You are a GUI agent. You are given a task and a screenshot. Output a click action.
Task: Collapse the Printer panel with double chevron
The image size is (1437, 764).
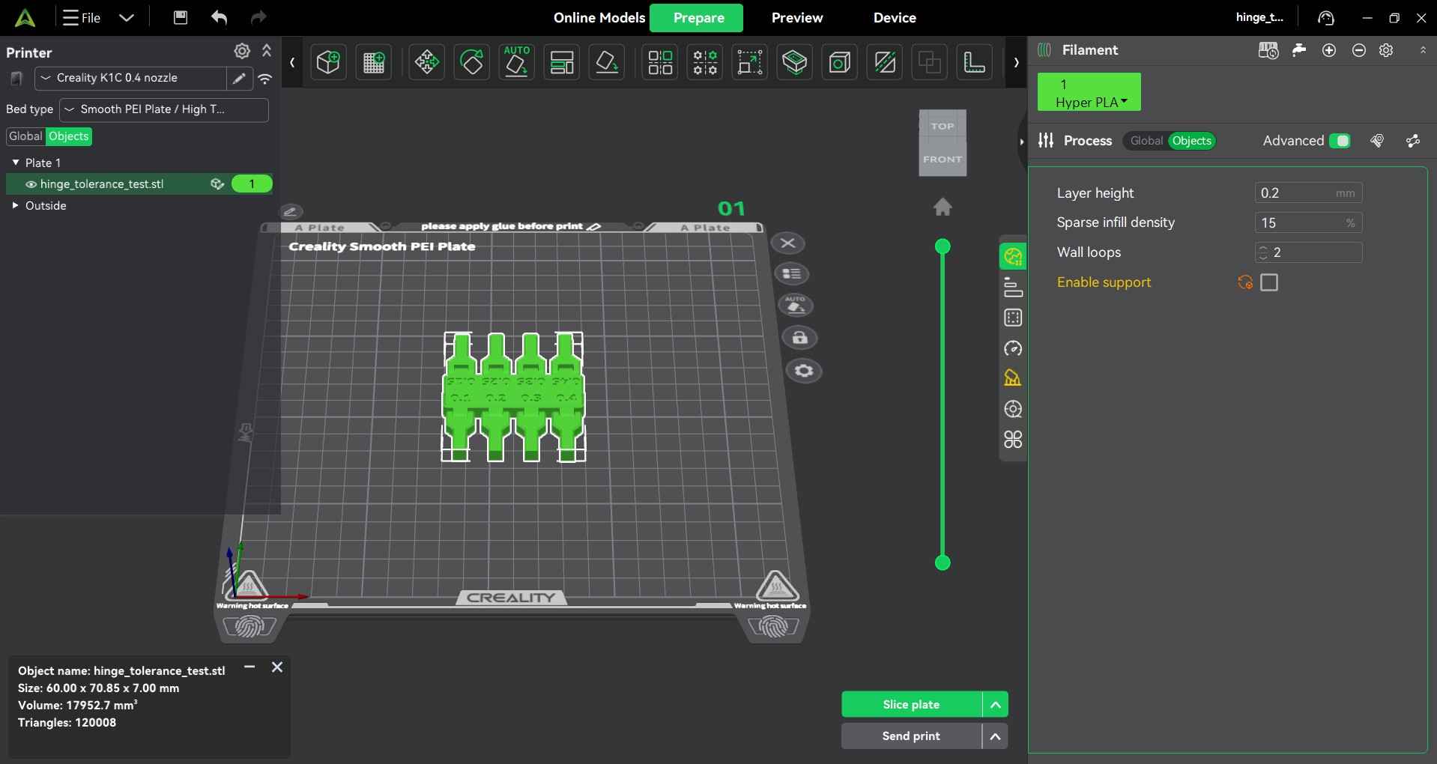pos(267,51)
